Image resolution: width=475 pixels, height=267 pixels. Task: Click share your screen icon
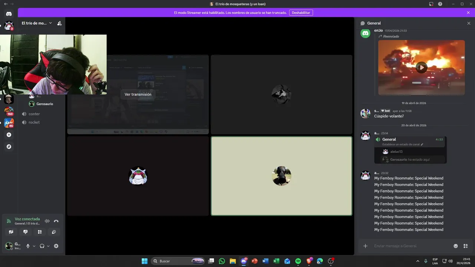(x=25, y=232)
